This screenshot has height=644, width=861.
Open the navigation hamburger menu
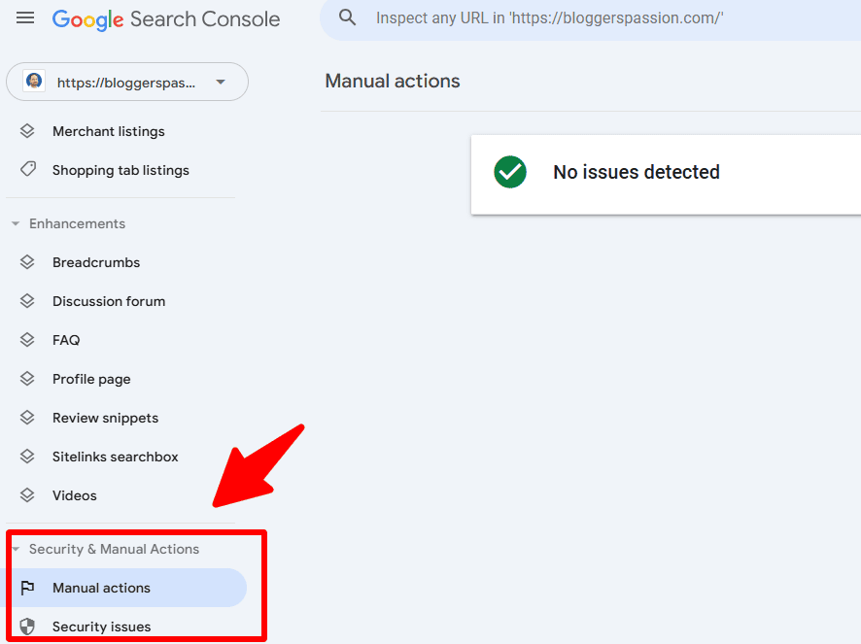point(25,17)
